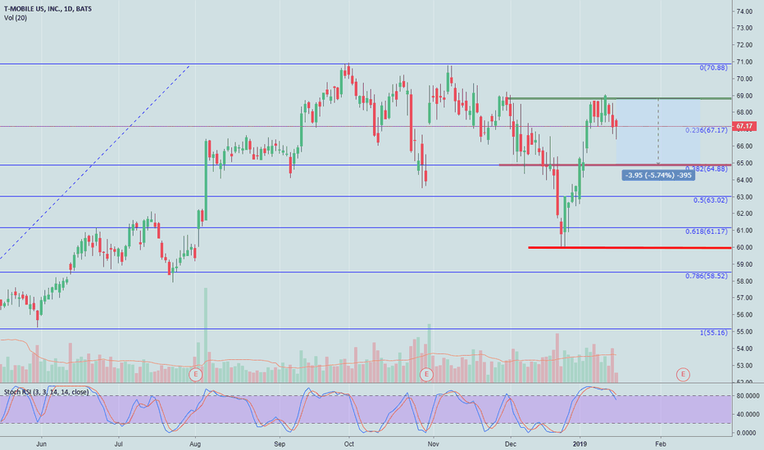Screen dimensions: 764x450
Task: Click the Feb date axis label
Action: (660, 443)
